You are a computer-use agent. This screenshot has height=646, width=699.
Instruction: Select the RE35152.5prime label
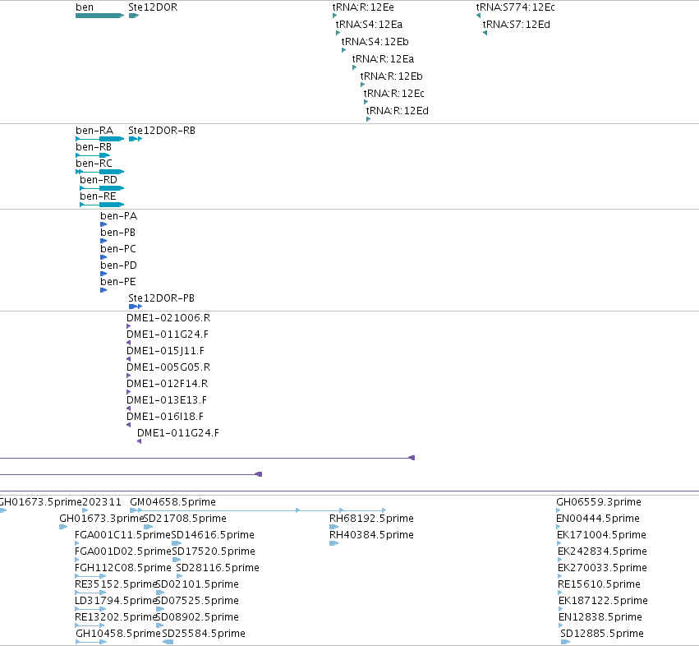pos(115,584)
